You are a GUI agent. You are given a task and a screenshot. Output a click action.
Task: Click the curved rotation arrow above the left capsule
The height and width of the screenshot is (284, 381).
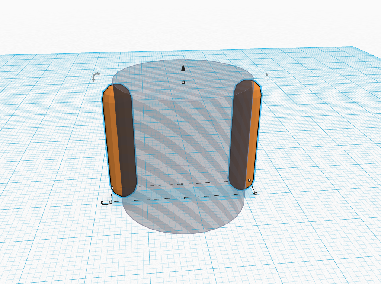pyautogui.click(x=96, y=77)
